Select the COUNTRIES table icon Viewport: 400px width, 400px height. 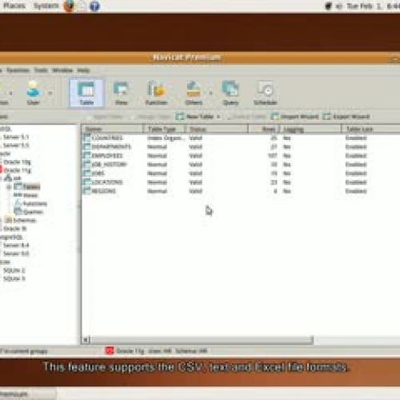coord(86,138)
